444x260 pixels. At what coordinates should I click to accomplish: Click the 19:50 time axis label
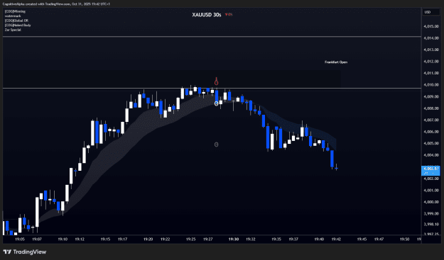(405, 239)
